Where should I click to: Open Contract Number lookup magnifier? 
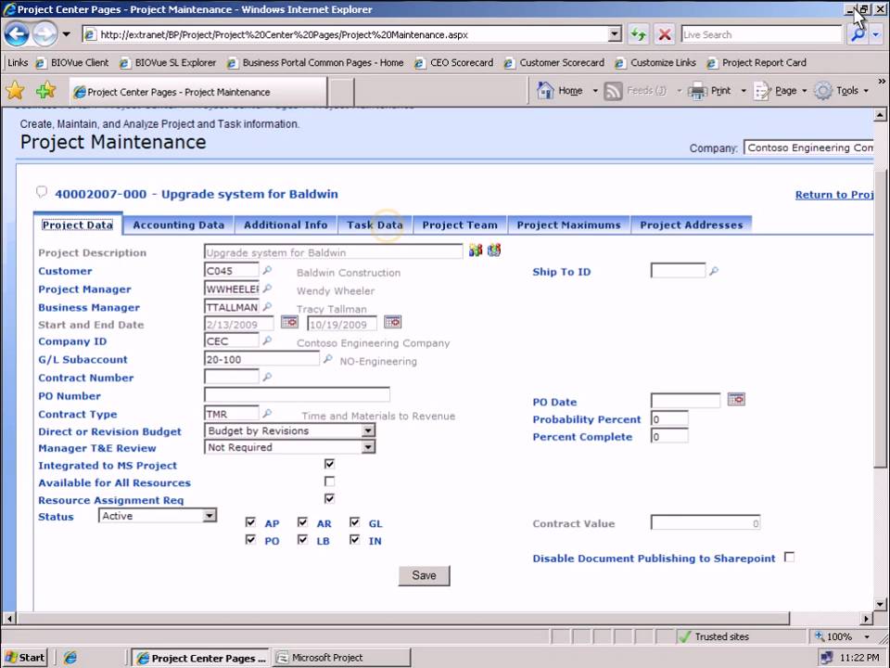click(267, 377)
